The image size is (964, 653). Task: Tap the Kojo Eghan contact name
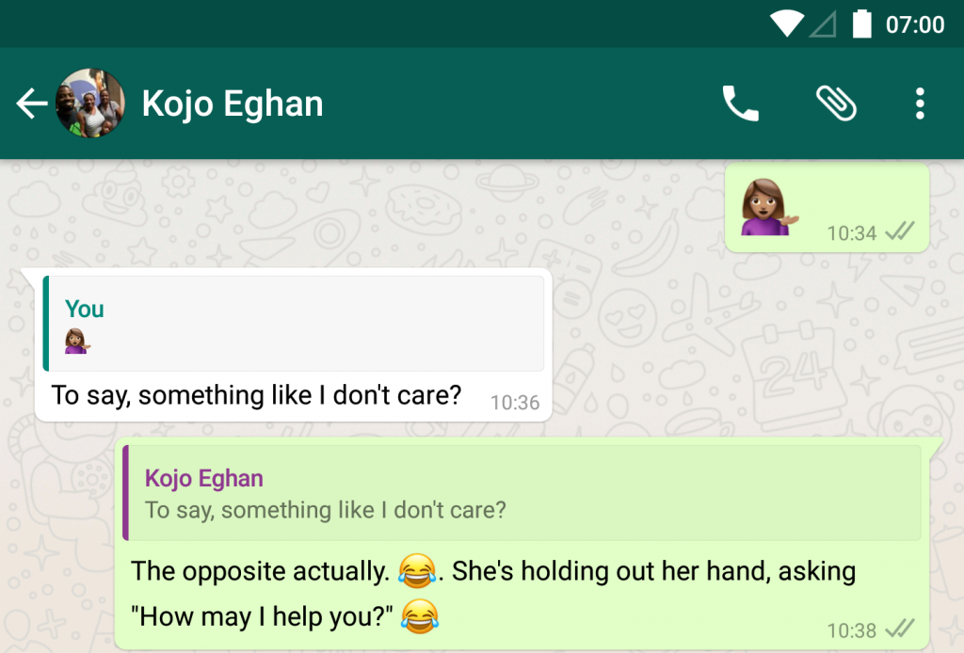(x=233, y=104)
